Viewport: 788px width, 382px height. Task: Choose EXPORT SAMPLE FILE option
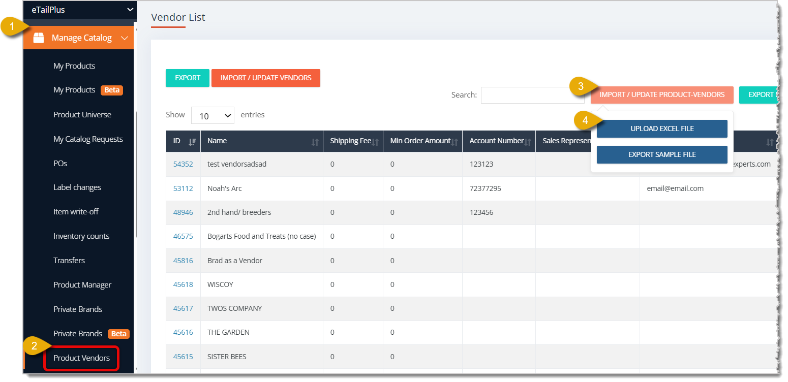(662, 154)
